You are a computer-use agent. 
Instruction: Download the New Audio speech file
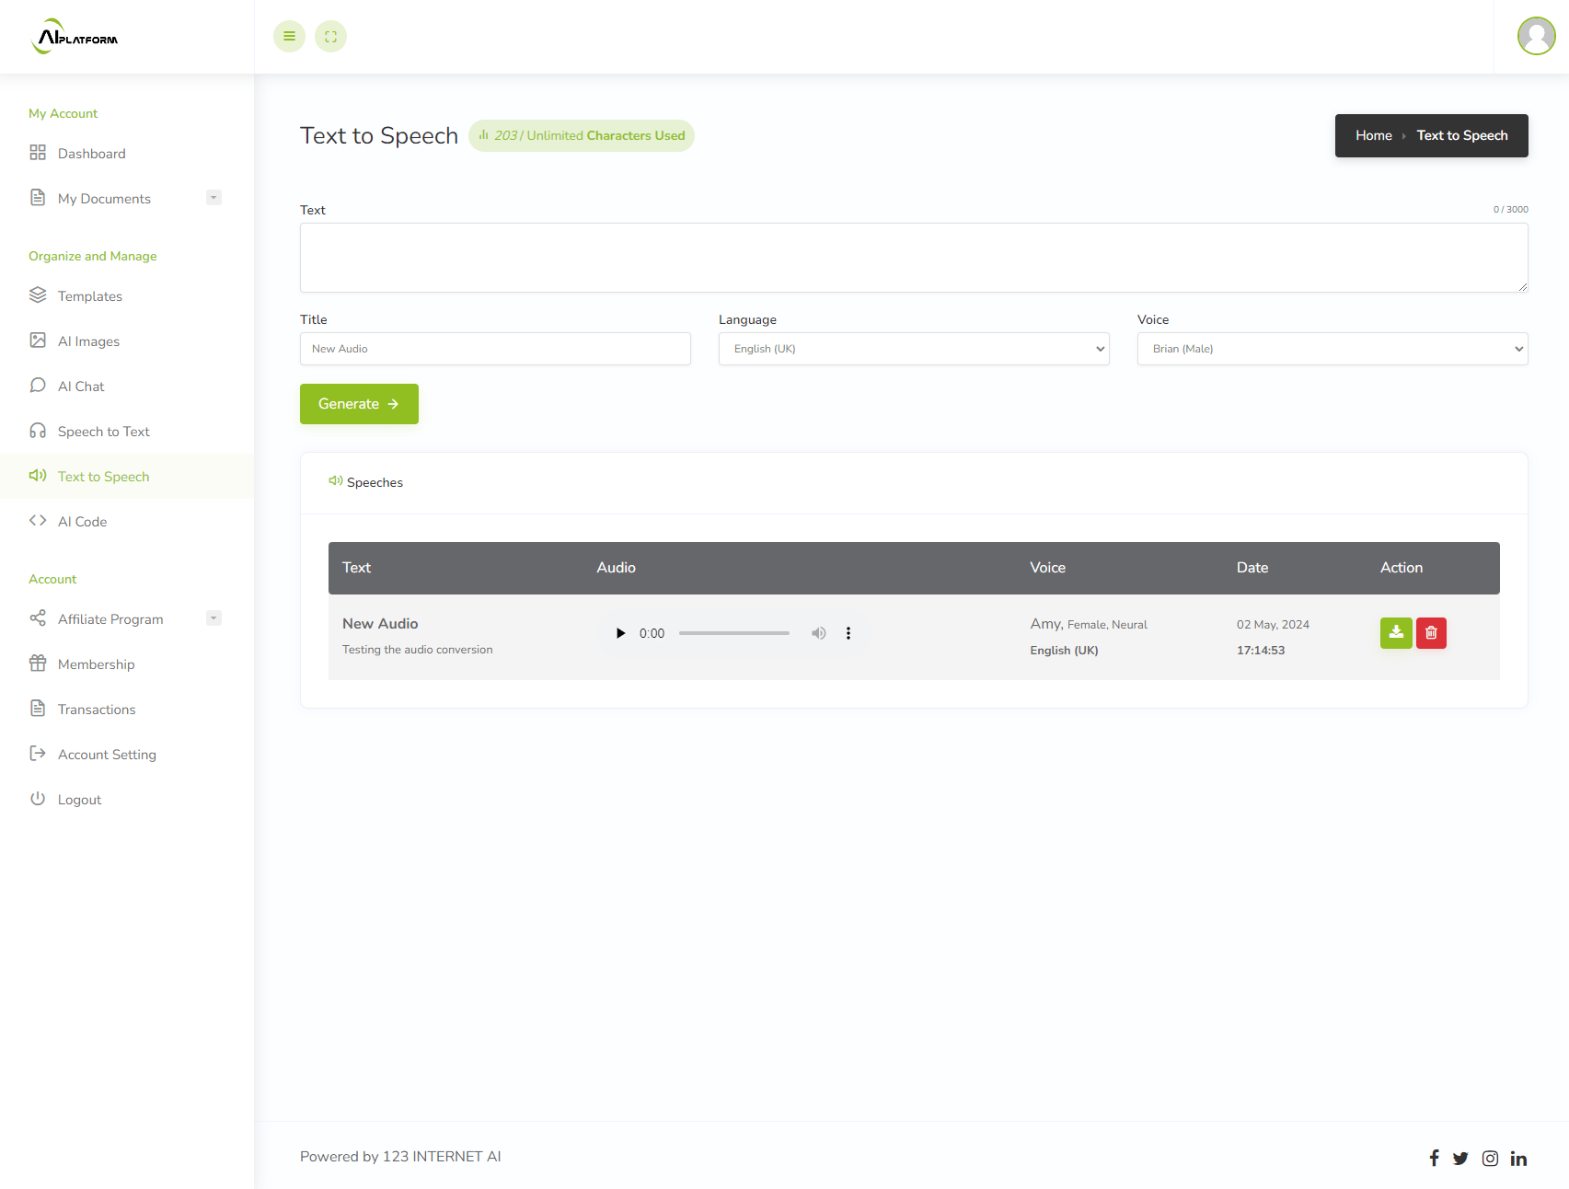tap(1396, 633)
